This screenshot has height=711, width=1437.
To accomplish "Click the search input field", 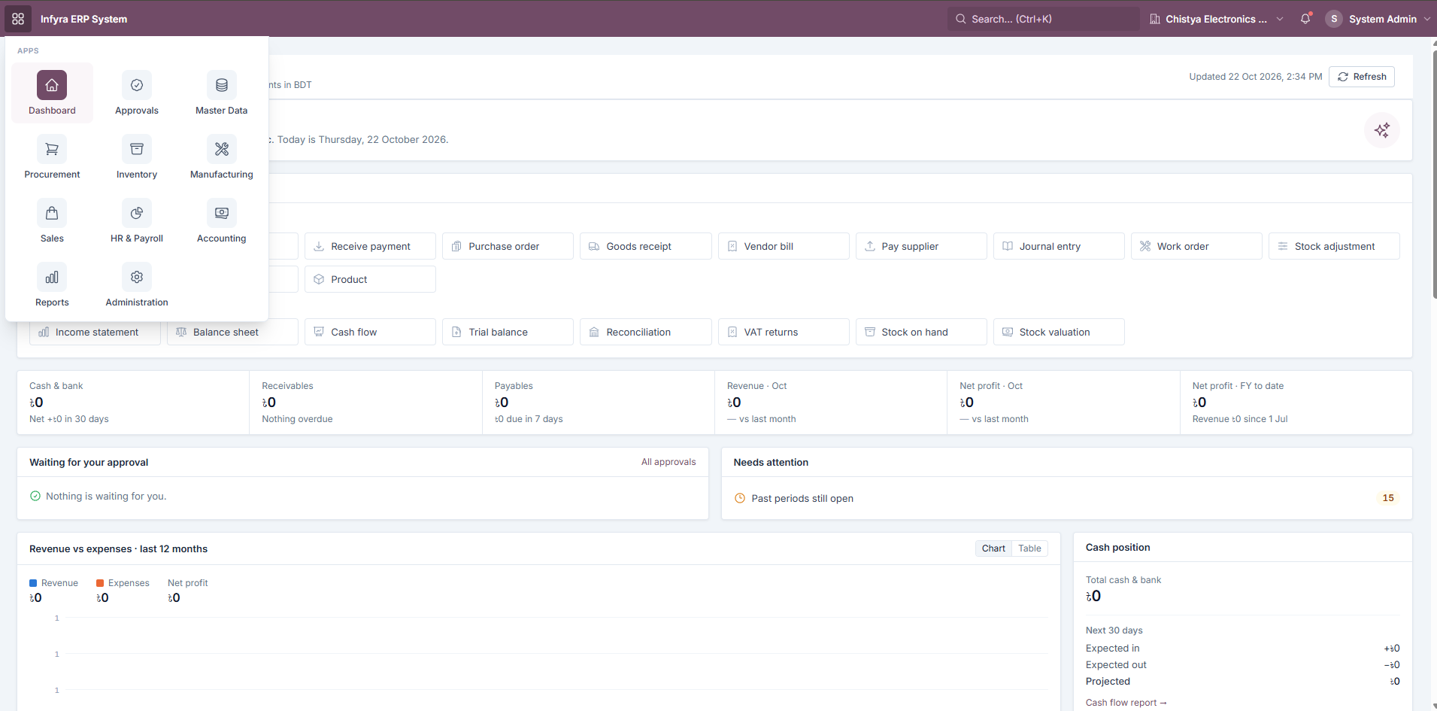I will point(1044,19).
